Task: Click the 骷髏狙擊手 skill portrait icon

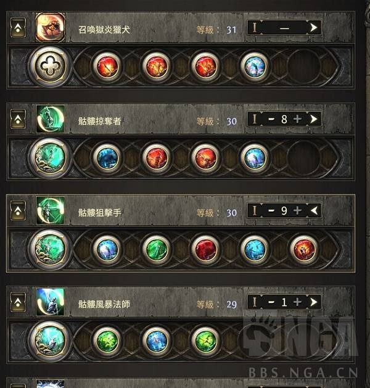Action: pos(51,210)
